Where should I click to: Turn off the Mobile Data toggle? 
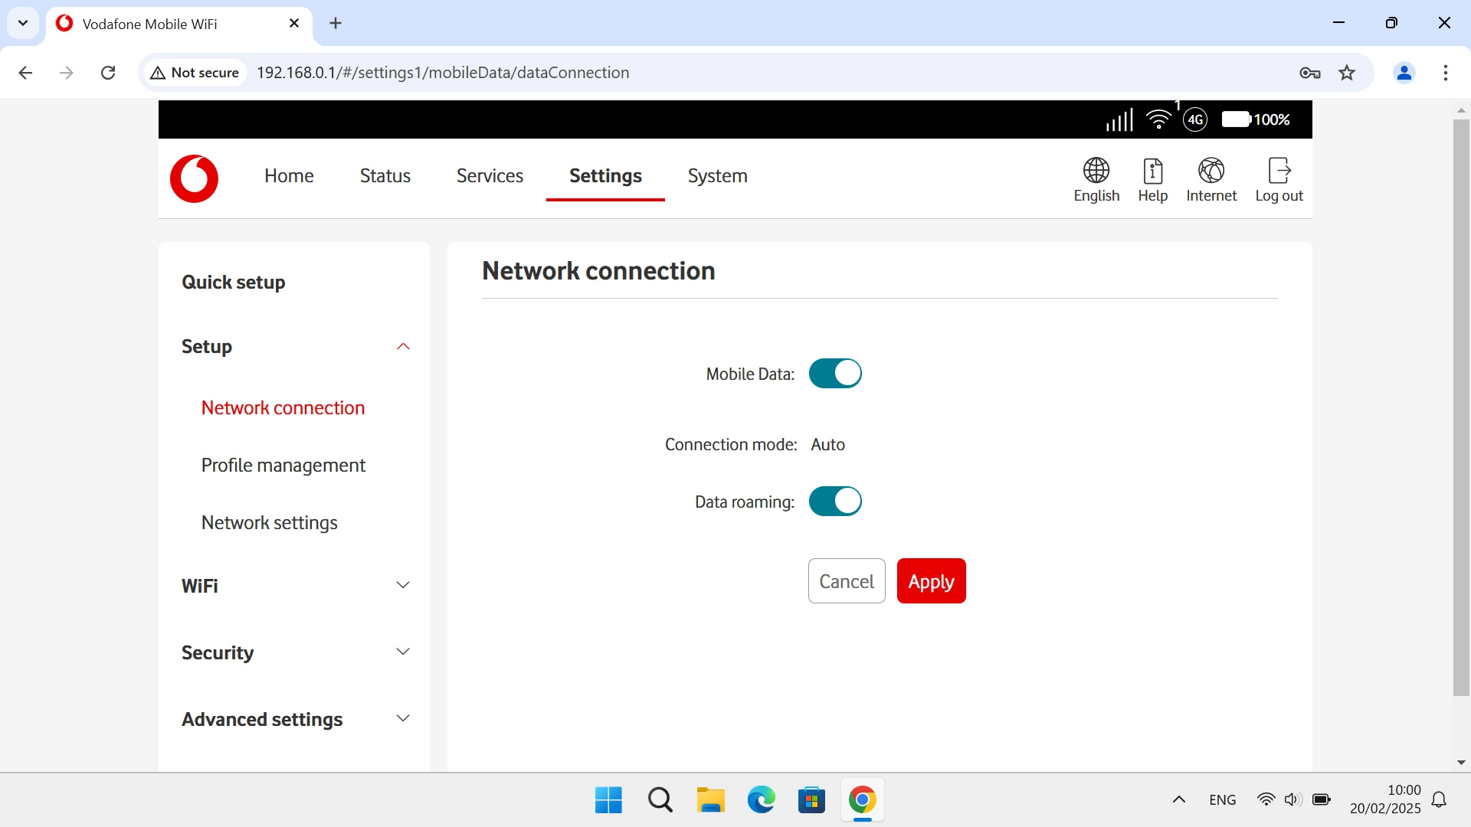(x=835, y=374)
